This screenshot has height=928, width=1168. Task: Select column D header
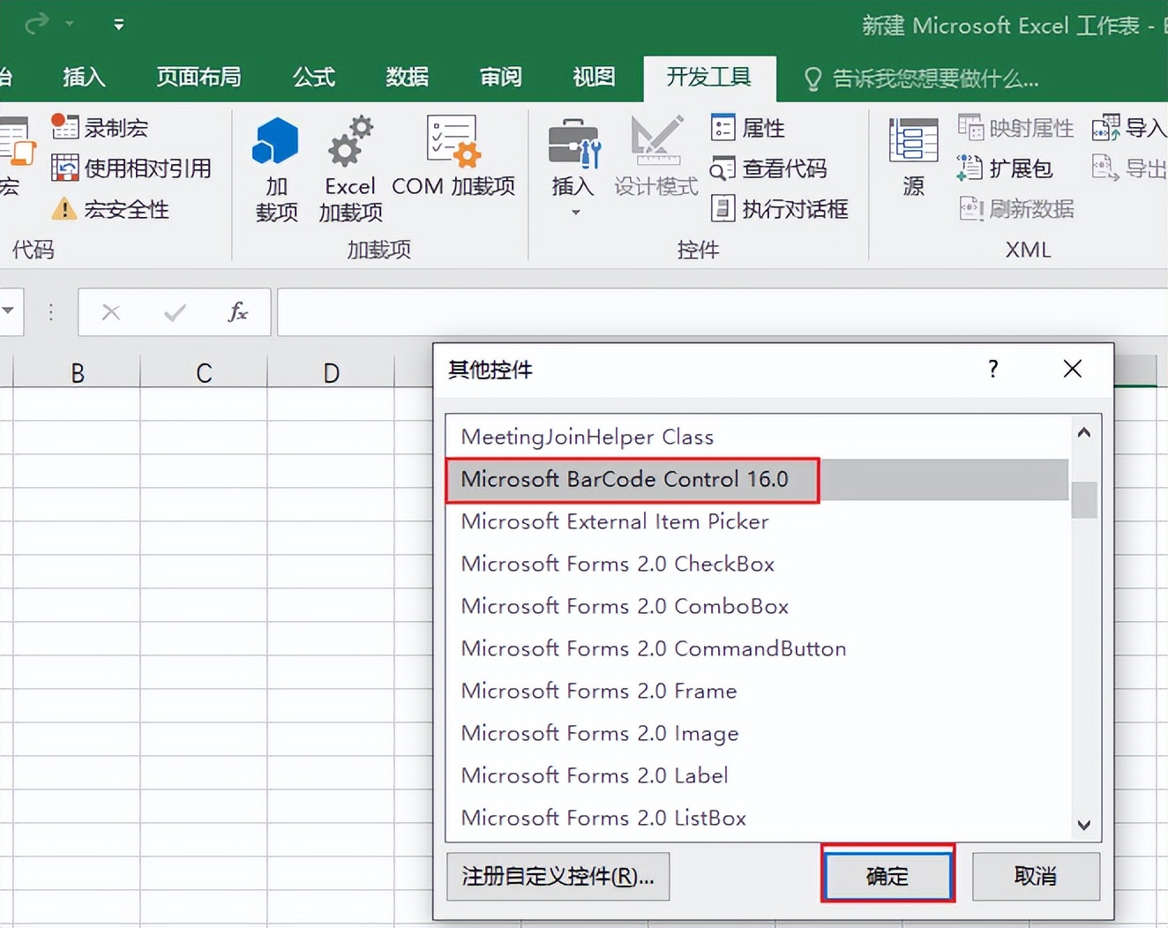tap(331, 372)
